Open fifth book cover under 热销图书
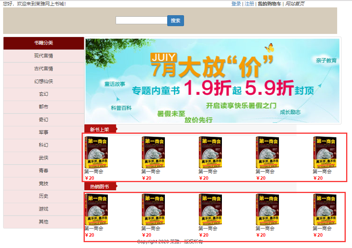 pos(325,209)
